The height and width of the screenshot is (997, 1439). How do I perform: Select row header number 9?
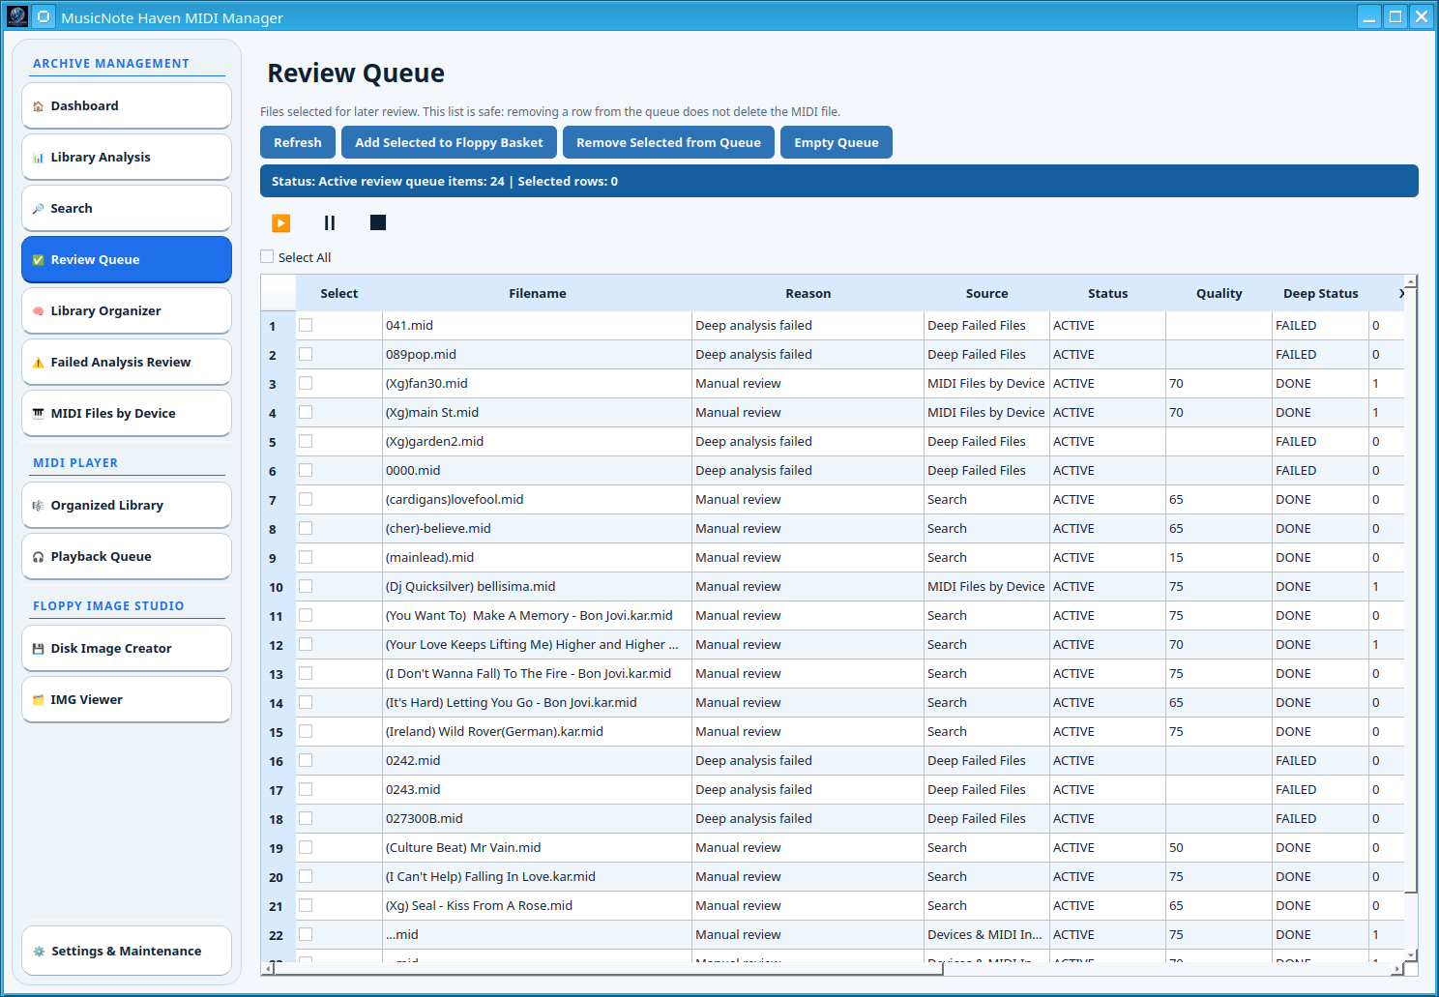(x=278, y=558)
